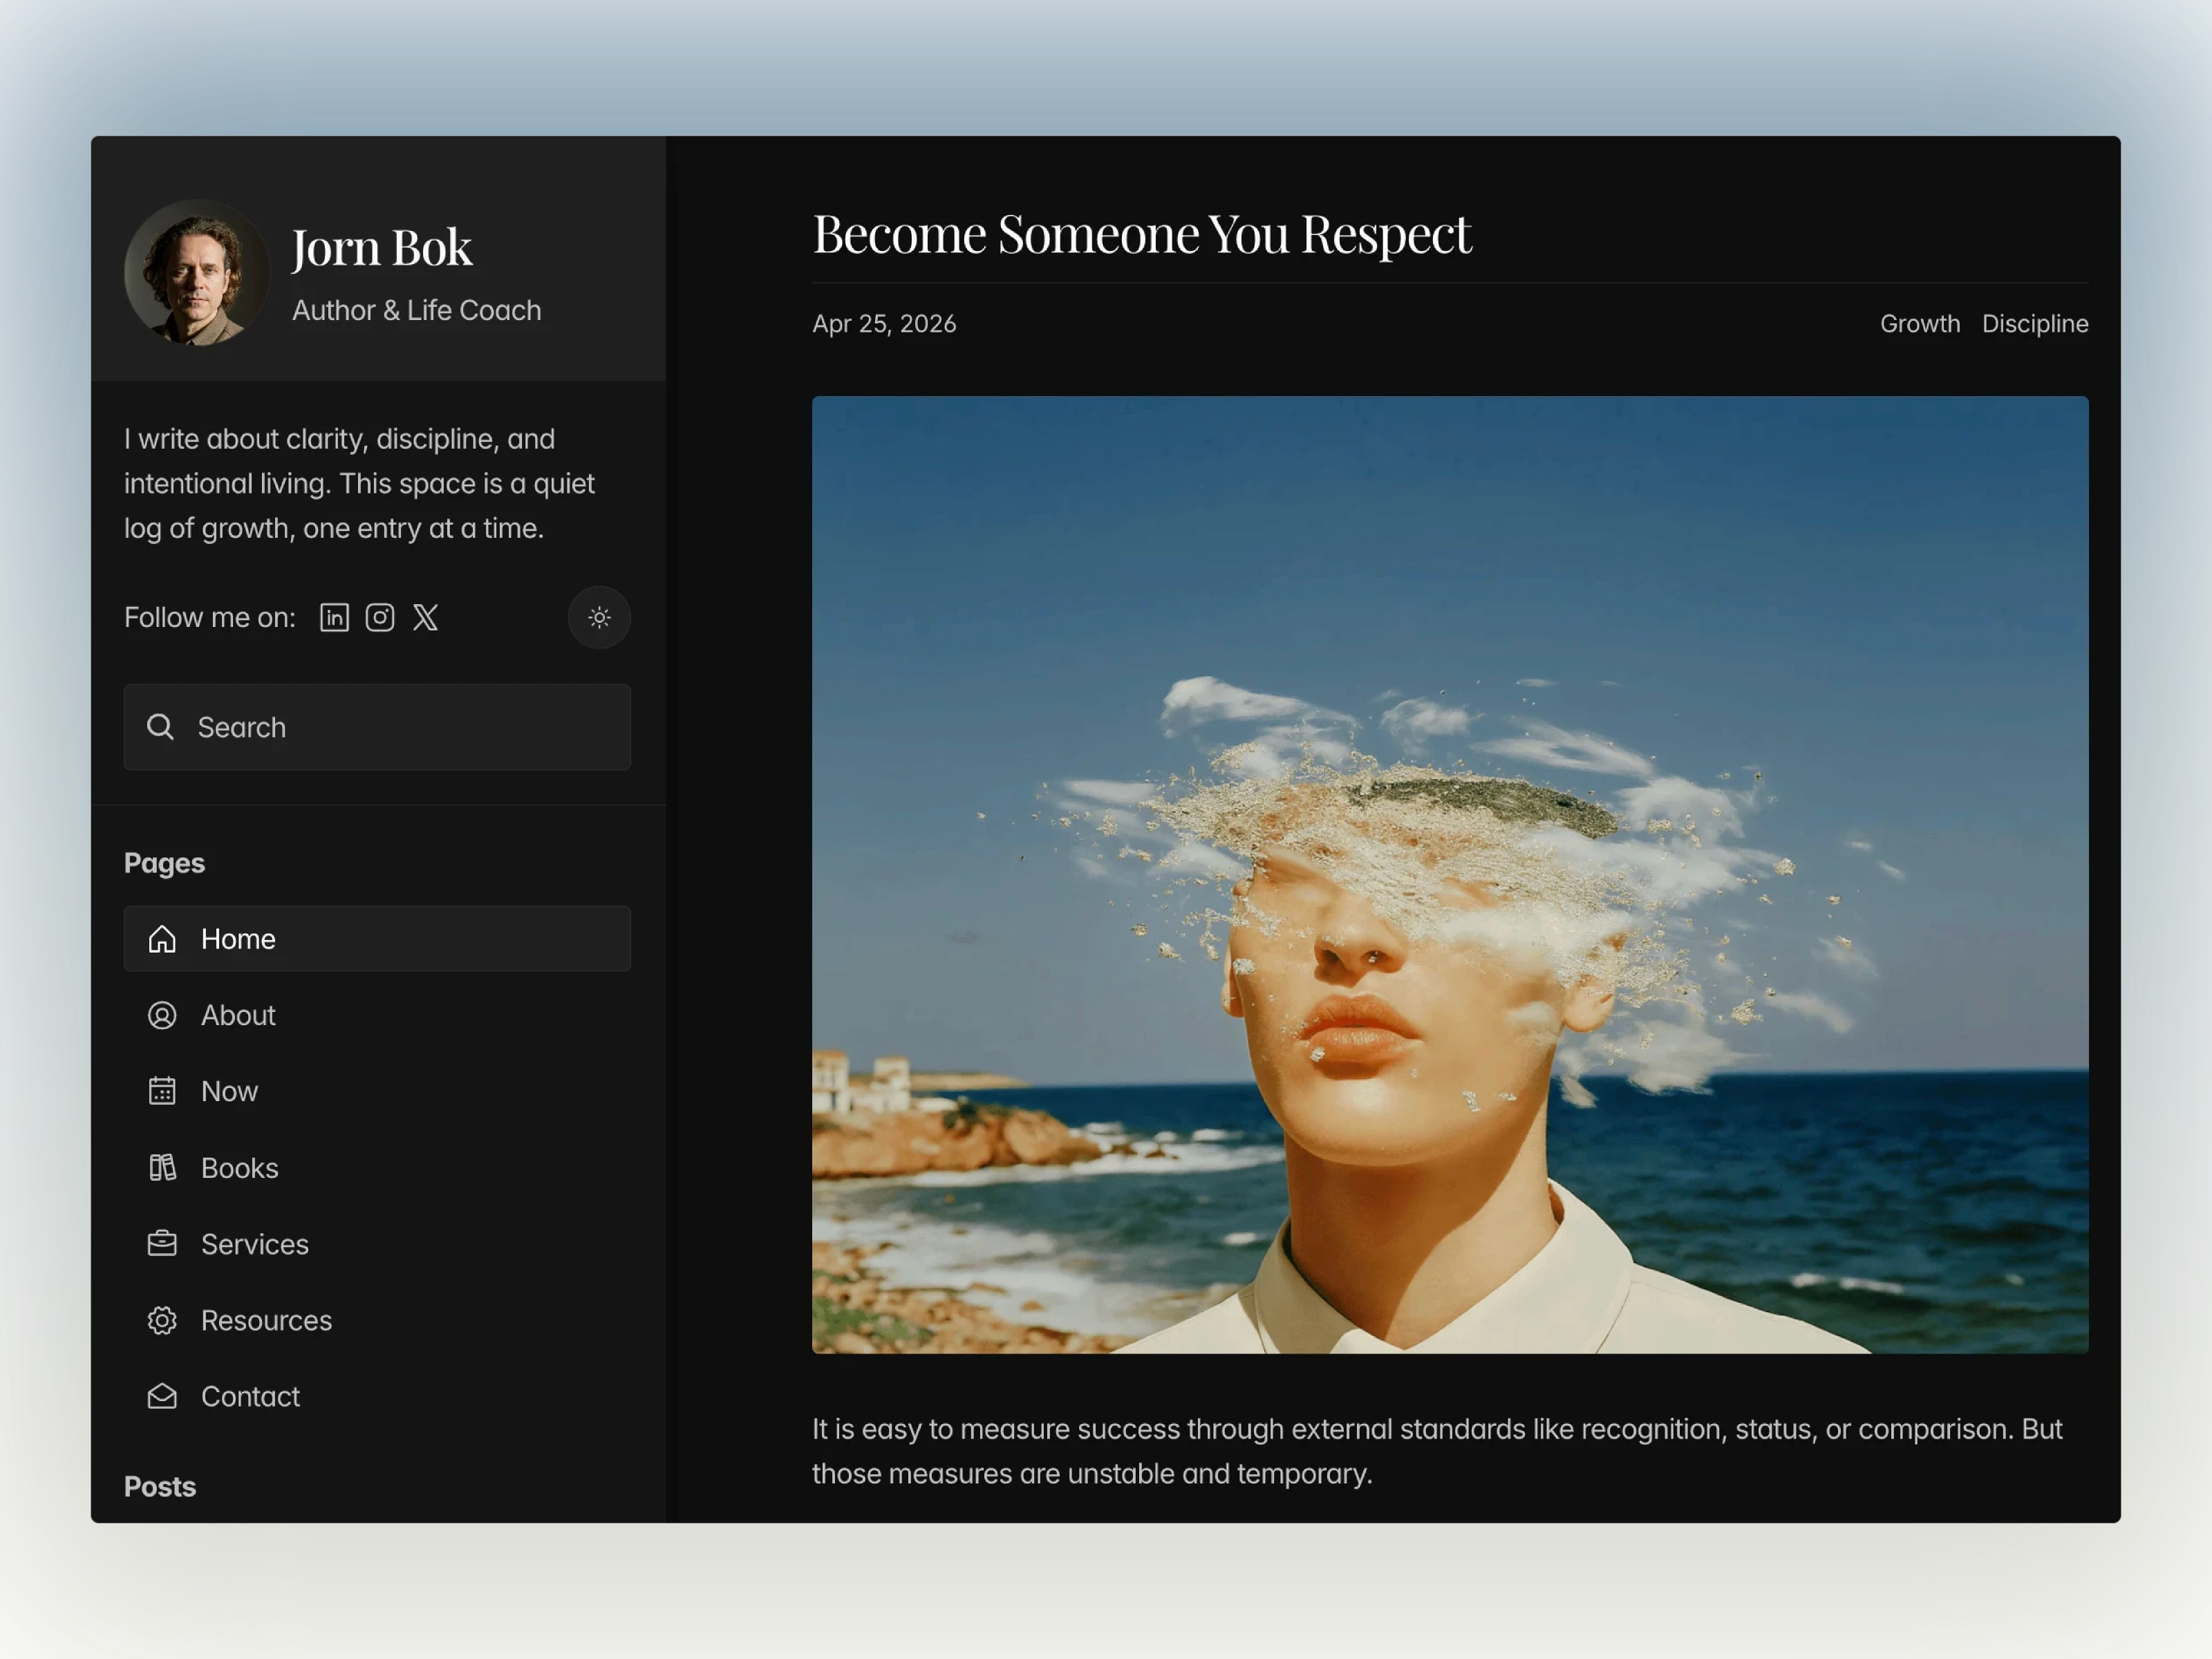Click the Author & Life Coach subtitle
Image resolution: width=2212 pixels, height=1659 pixels.
pos(417,310)
